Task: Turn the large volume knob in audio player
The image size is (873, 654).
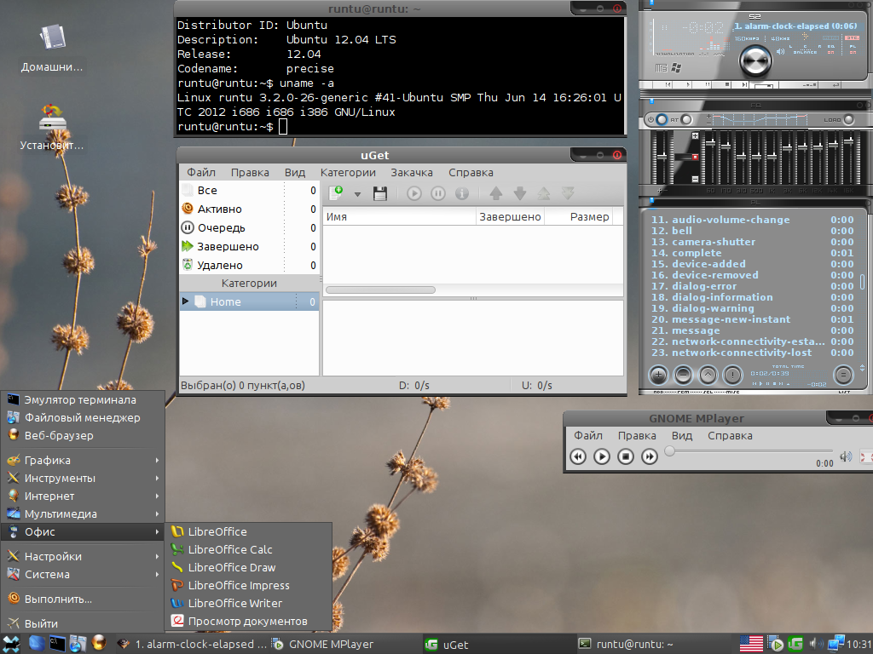Action: coord(755,60)
